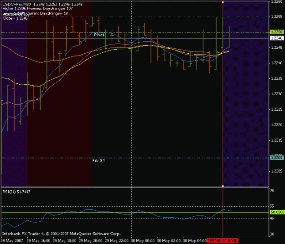Click the 1.2235 price axis label

point(277,78)
